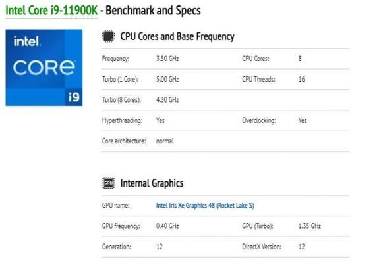Viewport: 379px width, 263px height.
Task: Click the Turbo (8 Cores) 4.30 GHz value
Action: click(167, 99)
